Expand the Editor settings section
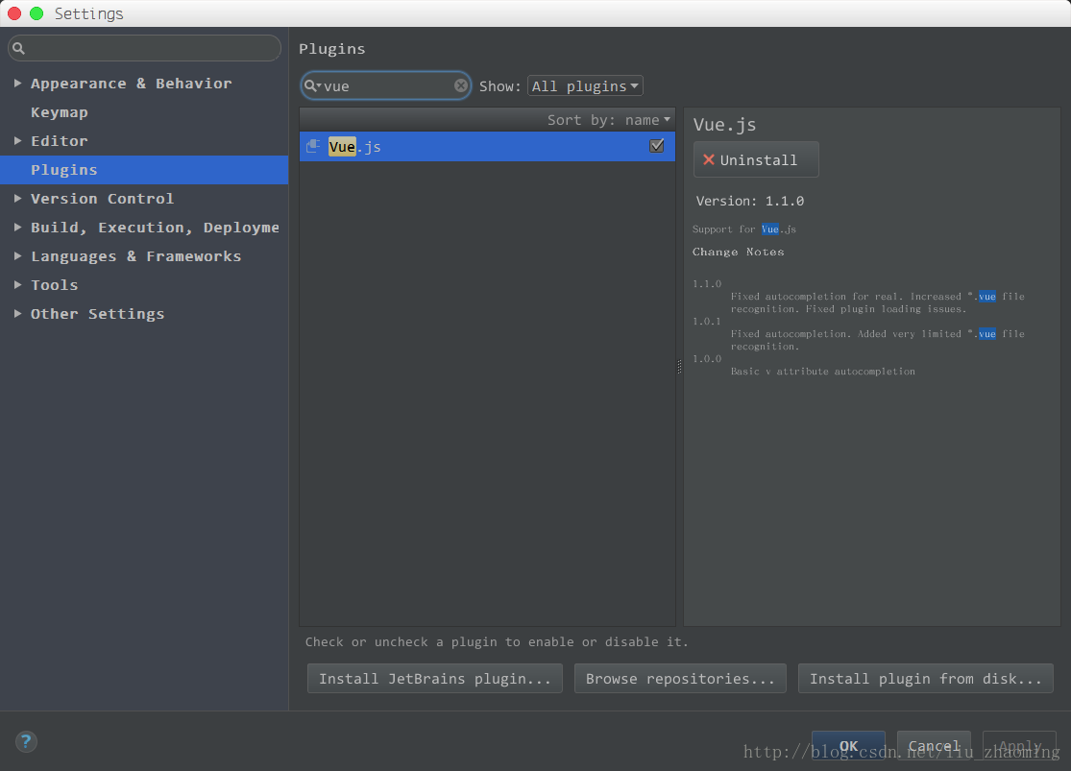This screenshot has height=771, width=1071. [17, 141]
